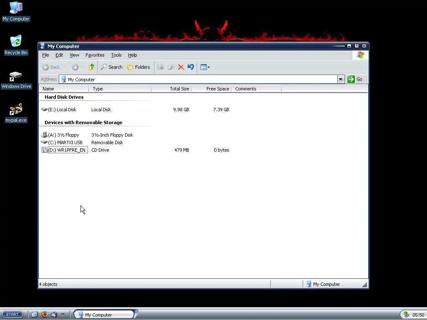Click the first quick launch icon beside START

(35, 315)
